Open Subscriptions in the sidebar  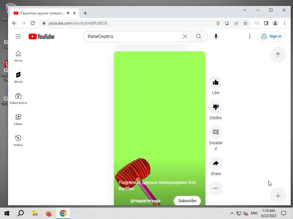(18, 98)
